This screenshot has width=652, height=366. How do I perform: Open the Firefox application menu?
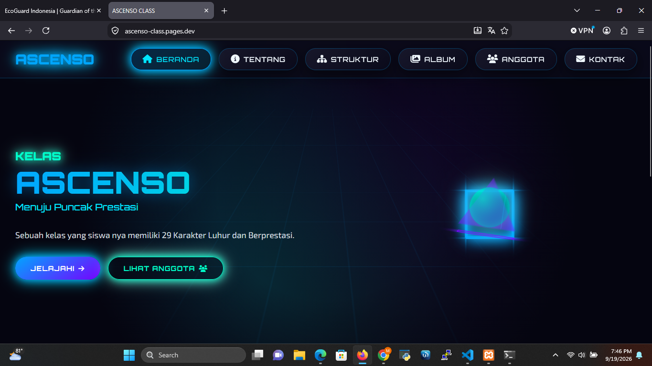641,31
